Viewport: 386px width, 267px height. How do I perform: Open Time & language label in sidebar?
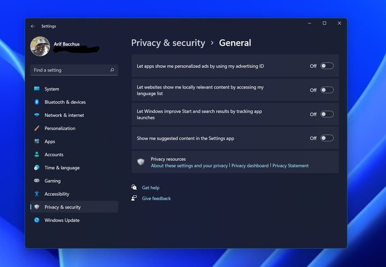(x=62, y=168)
